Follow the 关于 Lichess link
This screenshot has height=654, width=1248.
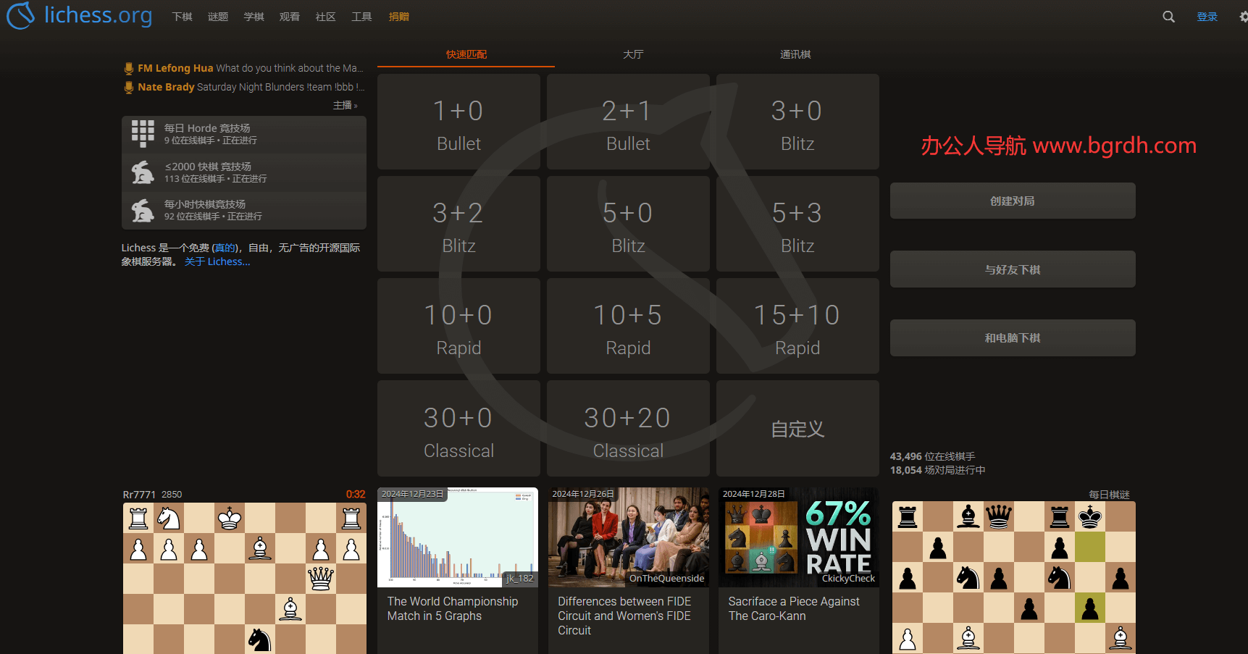(x=217, y=262)
